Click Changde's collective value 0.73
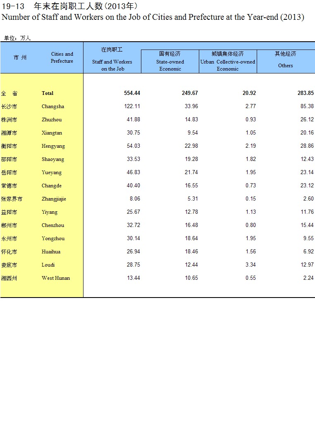Viewport: 315px width, 430px height. tap(251, 185)
